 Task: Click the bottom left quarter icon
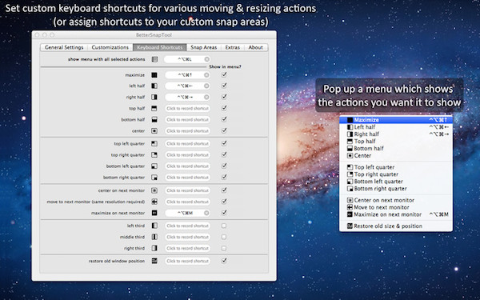tap(154, 166)
